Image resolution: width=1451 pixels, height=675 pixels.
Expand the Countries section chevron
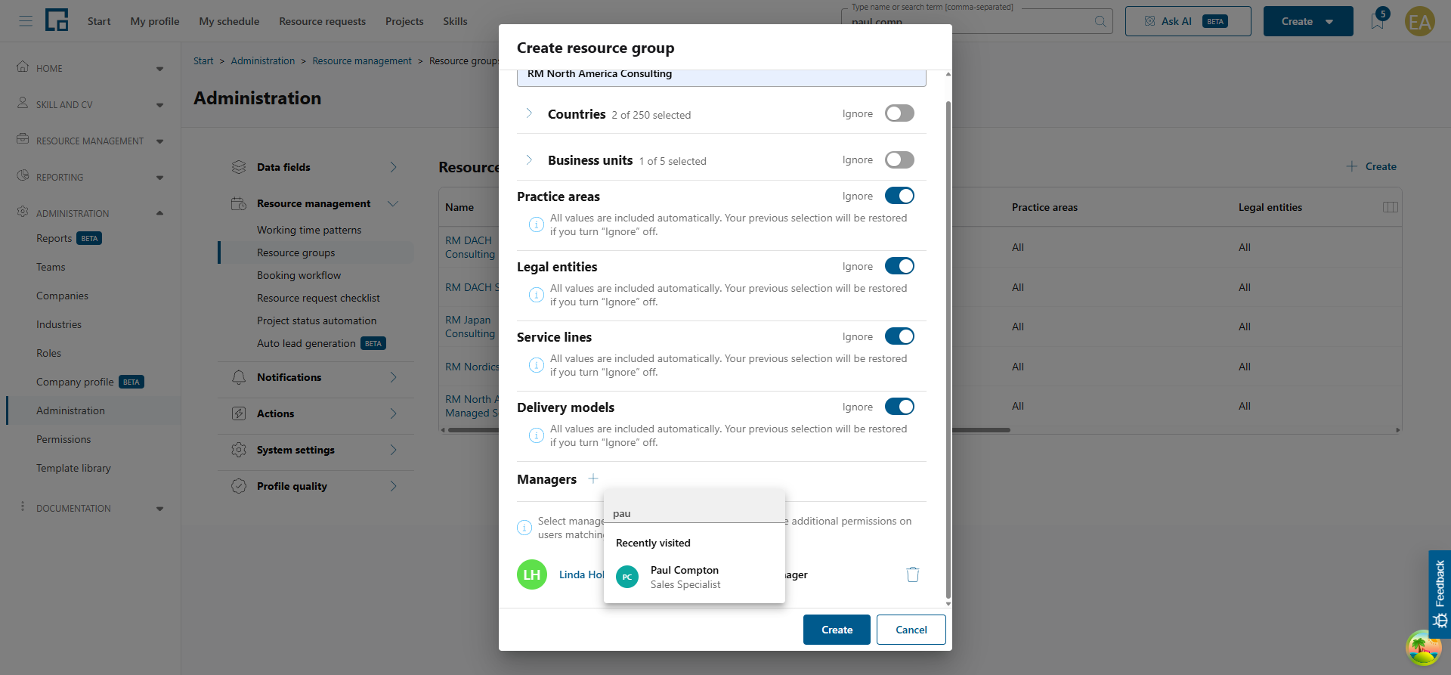pyautogui.click(x=529, y=113)
